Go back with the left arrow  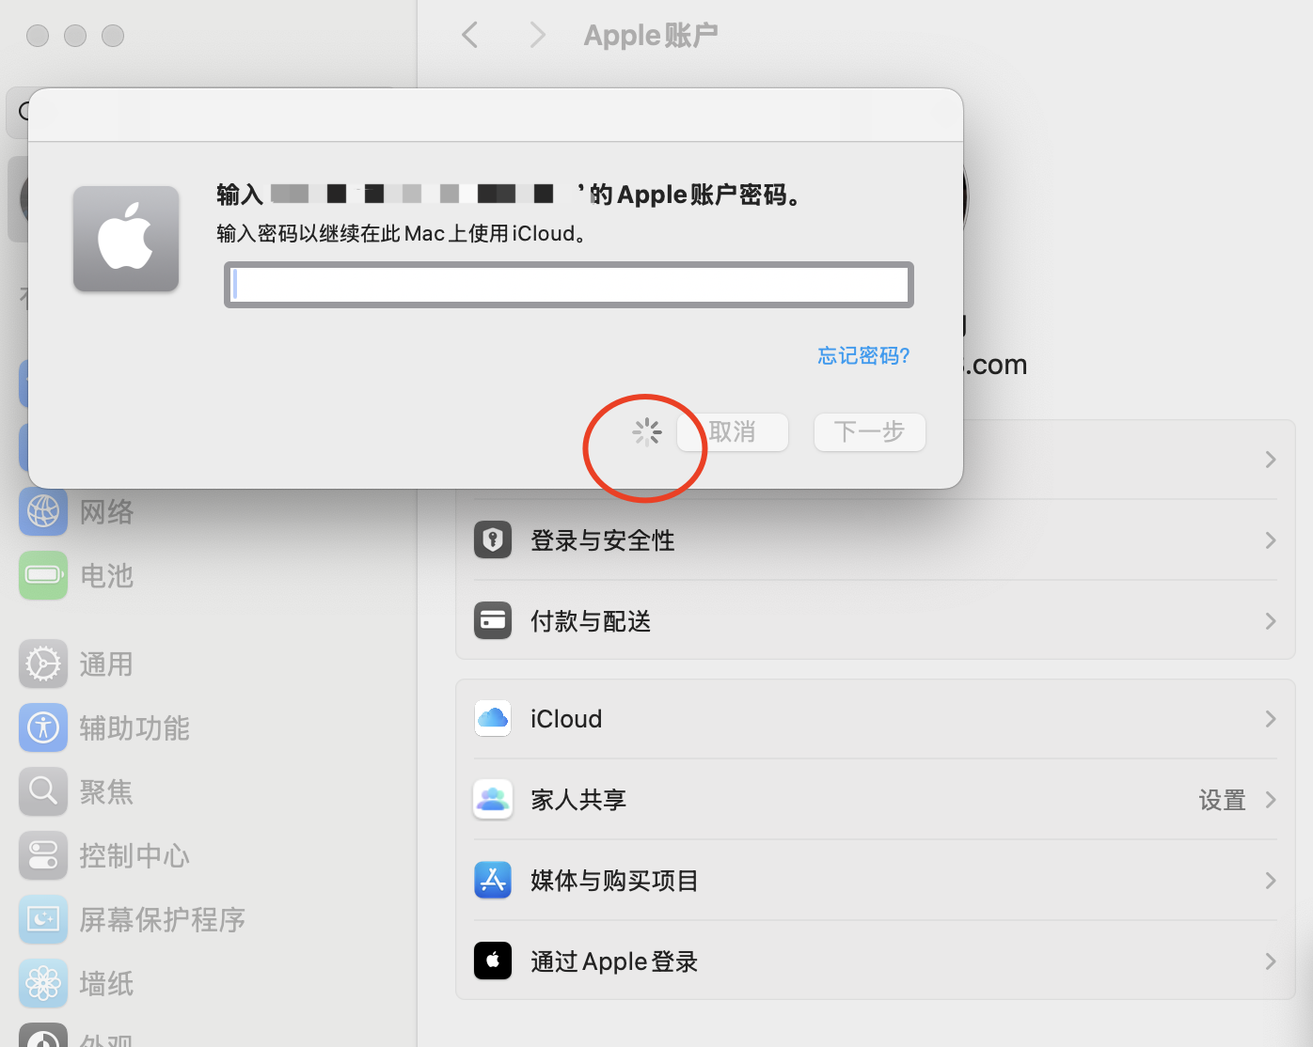click(x=470, y=36)
